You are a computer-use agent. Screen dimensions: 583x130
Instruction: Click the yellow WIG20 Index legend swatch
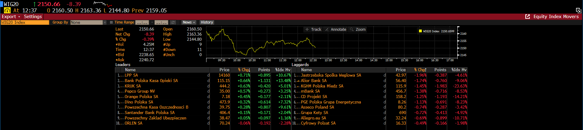tap(420, 31)
